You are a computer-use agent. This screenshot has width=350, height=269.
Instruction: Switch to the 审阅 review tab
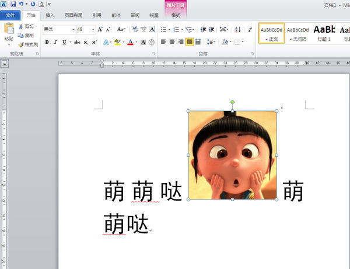tap(135, 15)
